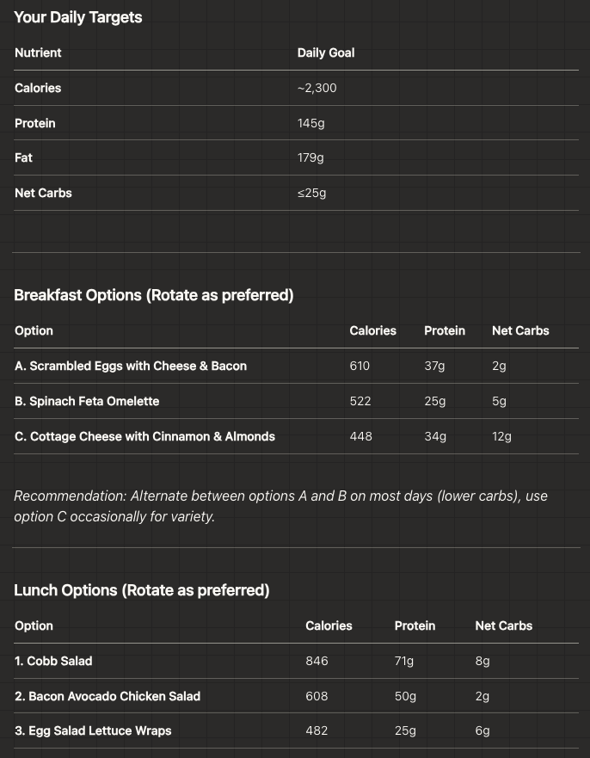This screenshot has height=758, width=590.
Task: Select the Egg Salad Lettuce Wraps option
Action: (x=93, y=730)
